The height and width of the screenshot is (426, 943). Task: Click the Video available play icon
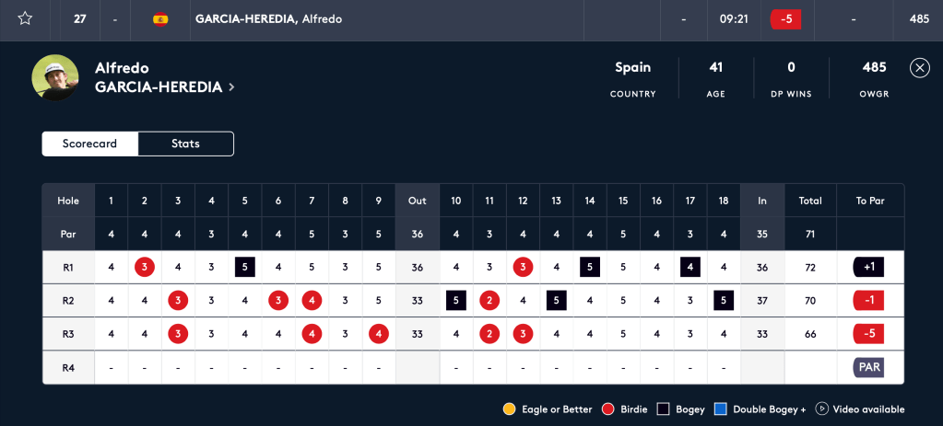822,409
